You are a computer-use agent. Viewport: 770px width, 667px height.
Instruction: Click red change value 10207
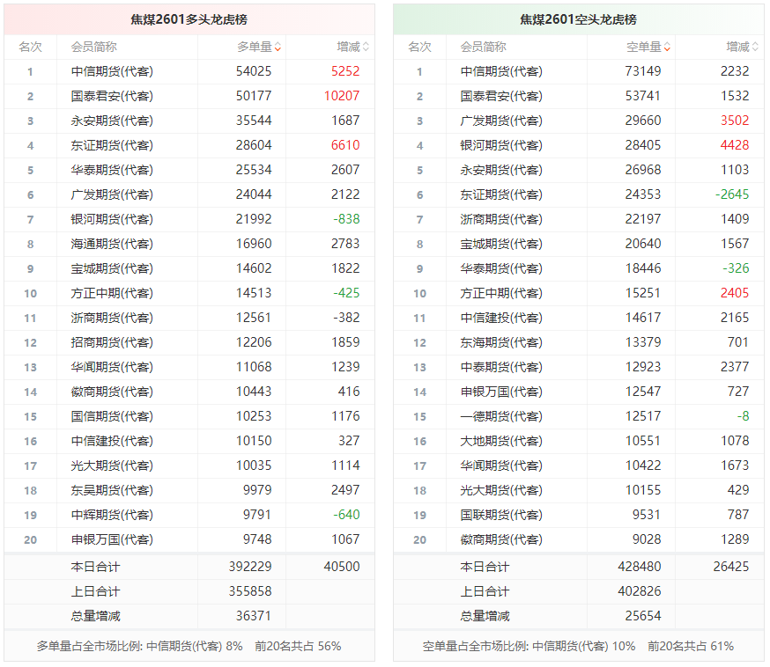(342, 96)
